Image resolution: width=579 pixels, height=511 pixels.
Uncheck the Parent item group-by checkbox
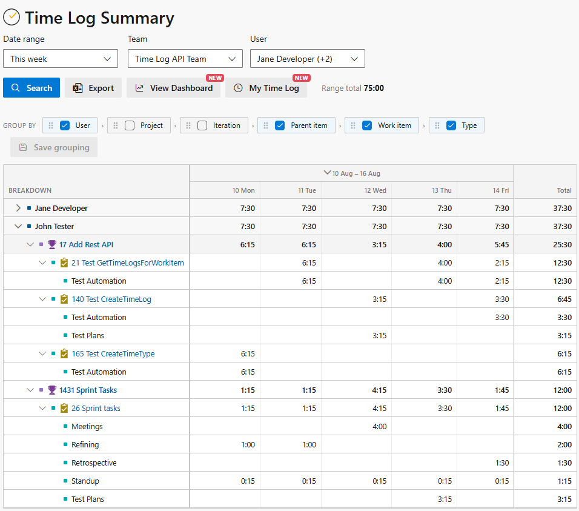tap(280, 125)
